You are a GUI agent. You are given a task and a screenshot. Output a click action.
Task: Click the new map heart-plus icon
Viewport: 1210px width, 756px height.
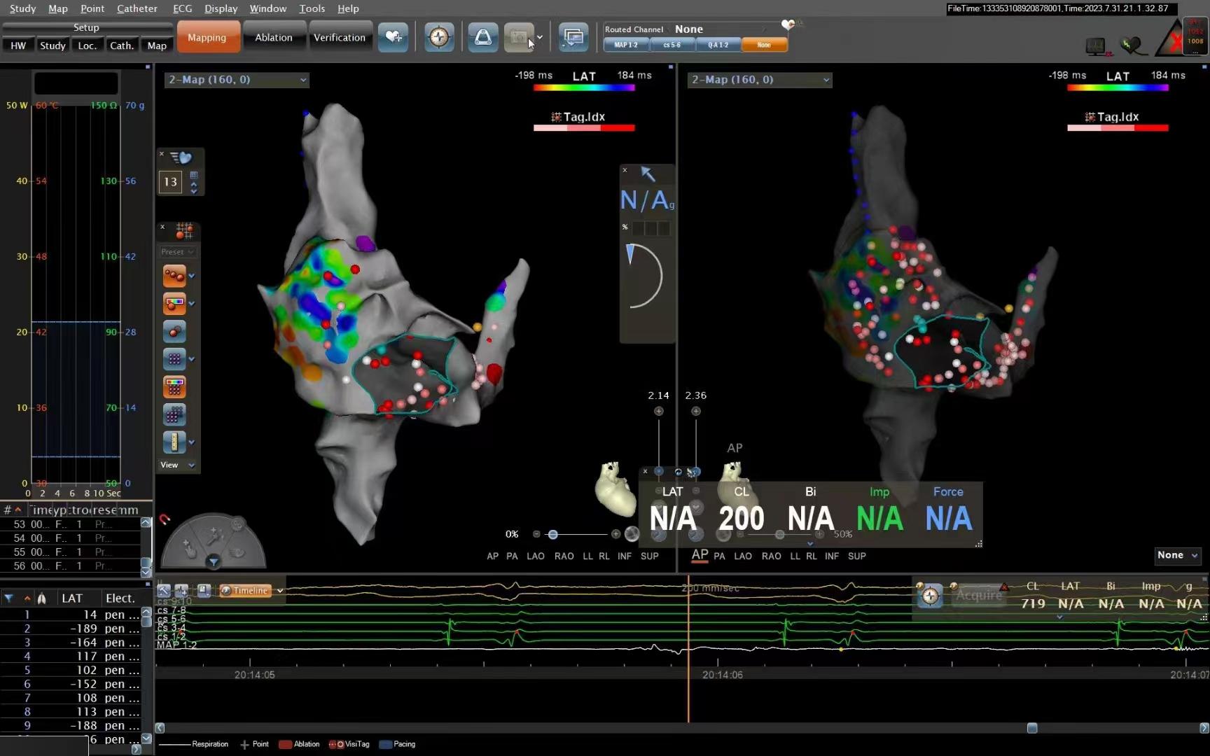pos(393,37)
